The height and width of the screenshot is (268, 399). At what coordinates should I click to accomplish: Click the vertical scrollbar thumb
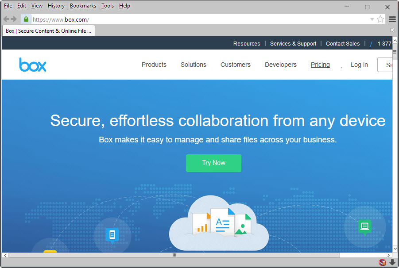(395, 52)
